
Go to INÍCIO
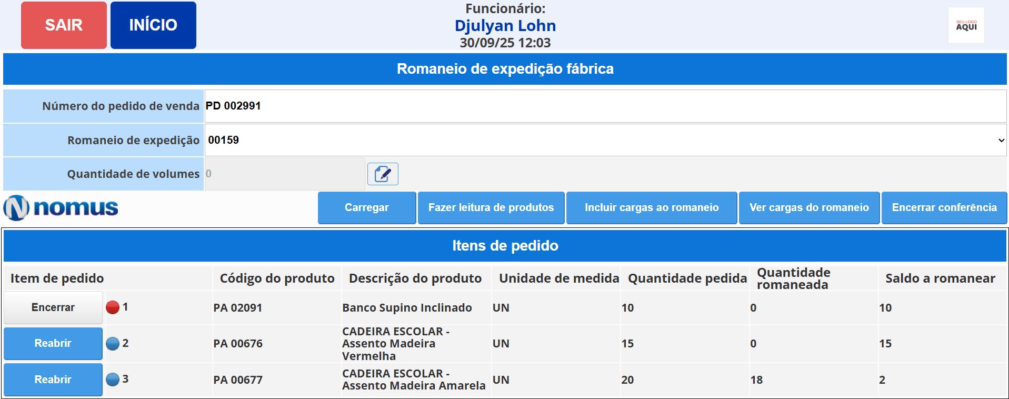click(x=153, y=25)
